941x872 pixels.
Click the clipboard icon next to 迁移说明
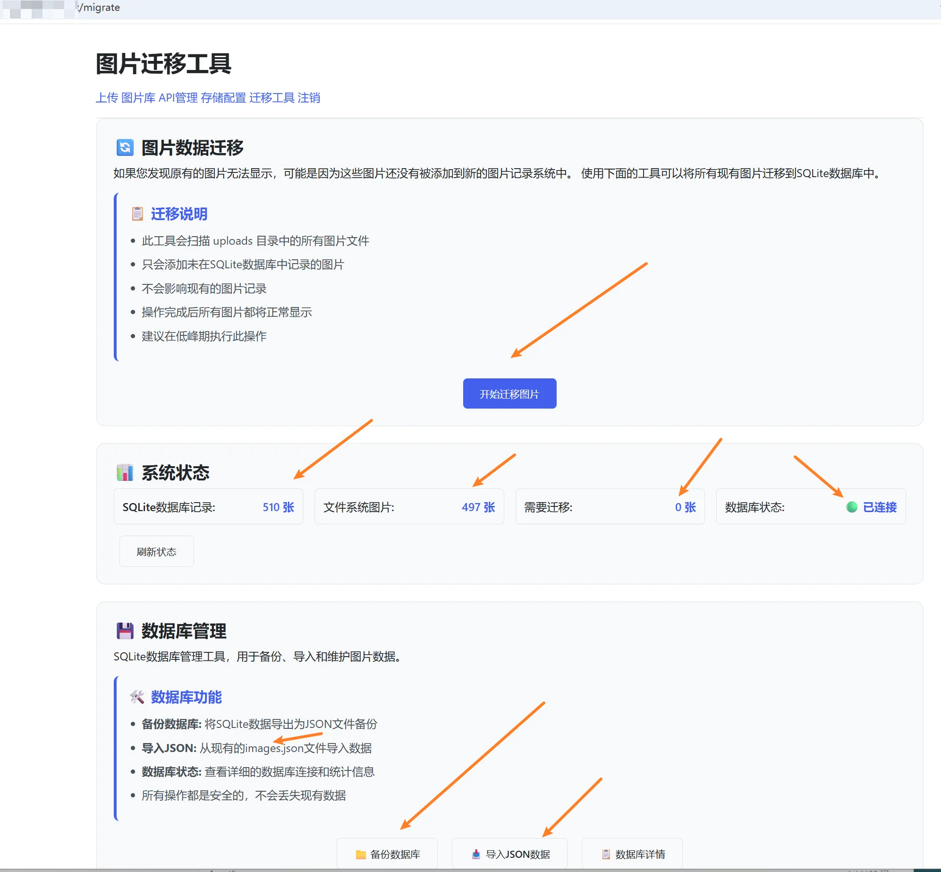click(x=137, y=214)
